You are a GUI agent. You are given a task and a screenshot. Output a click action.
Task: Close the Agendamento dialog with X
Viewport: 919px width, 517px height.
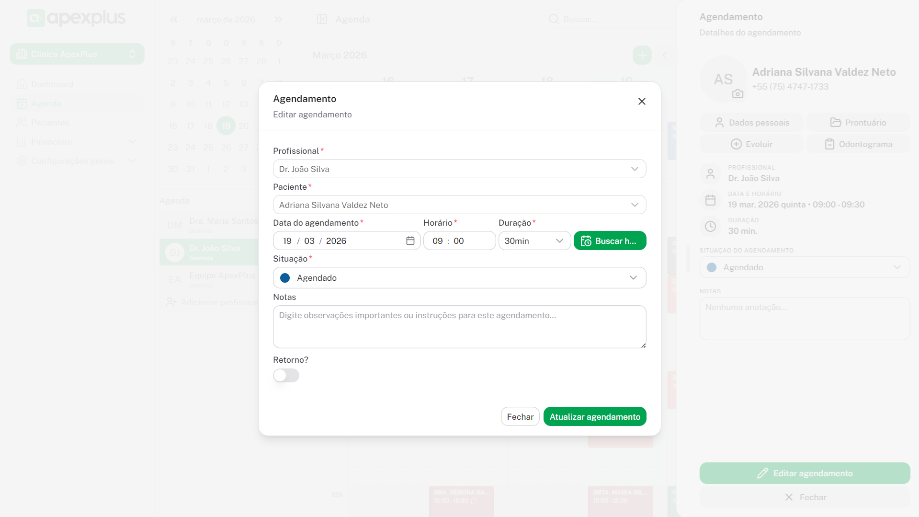[x=642, y=102]
